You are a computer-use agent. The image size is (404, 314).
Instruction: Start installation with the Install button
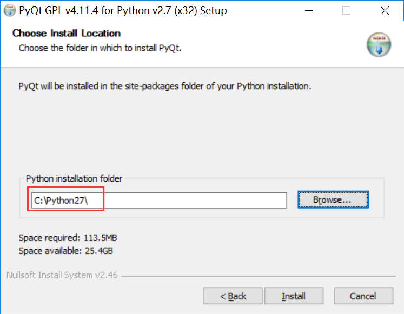(x=294, y=296)
